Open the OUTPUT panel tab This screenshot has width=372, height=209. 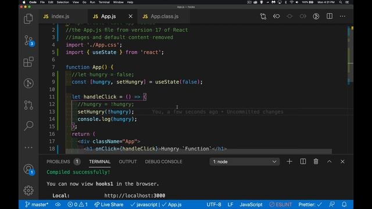(x=128, y=161)
